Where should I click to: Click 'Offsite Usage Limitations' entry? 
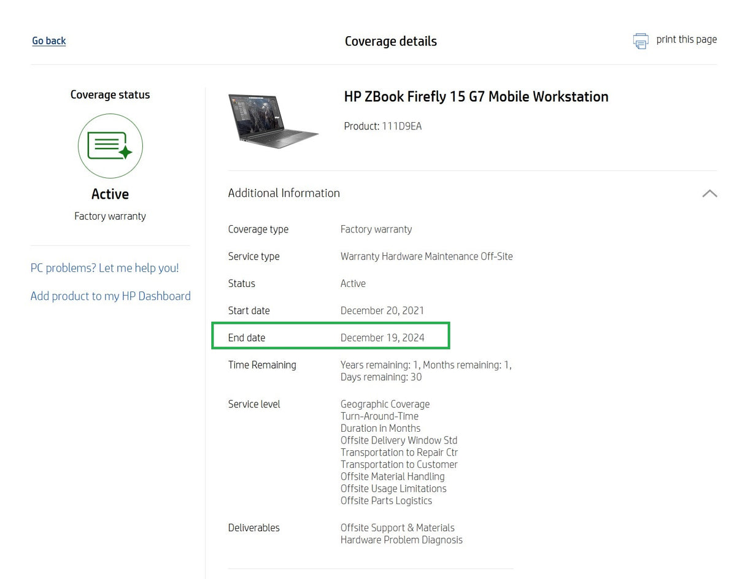click(x=393, y=489)
